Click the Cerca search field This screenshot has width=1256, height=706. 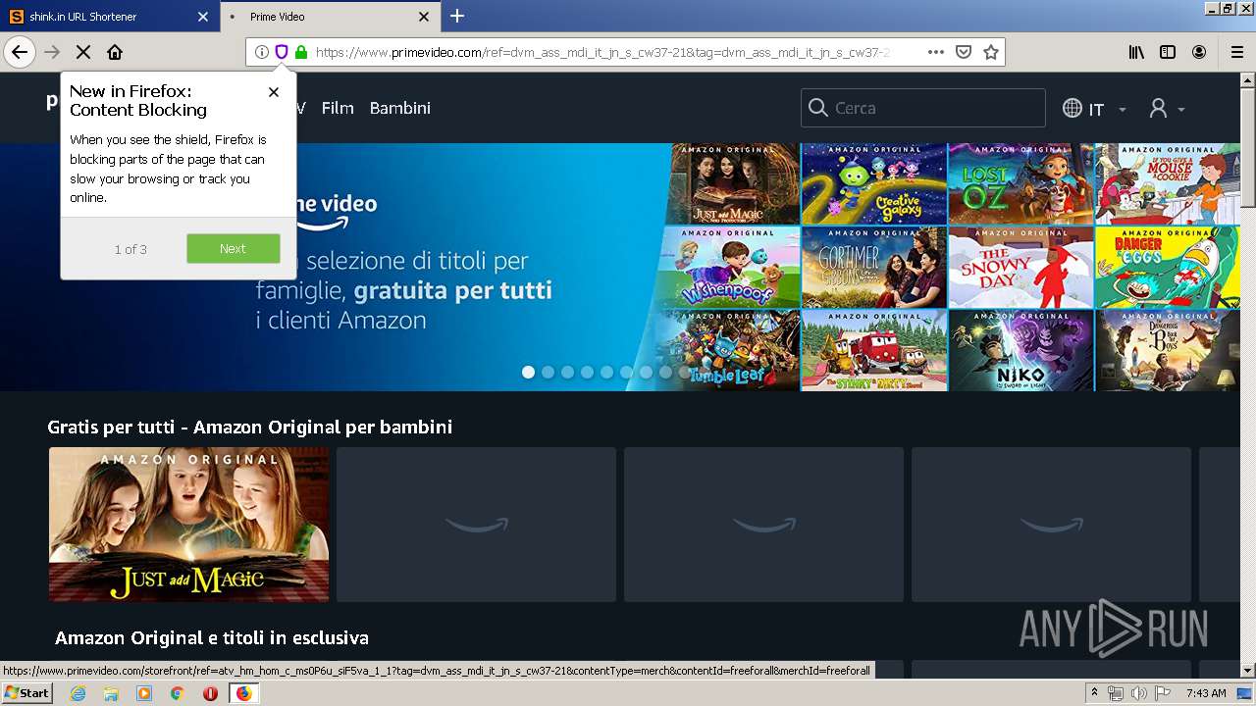click(923, 108)
